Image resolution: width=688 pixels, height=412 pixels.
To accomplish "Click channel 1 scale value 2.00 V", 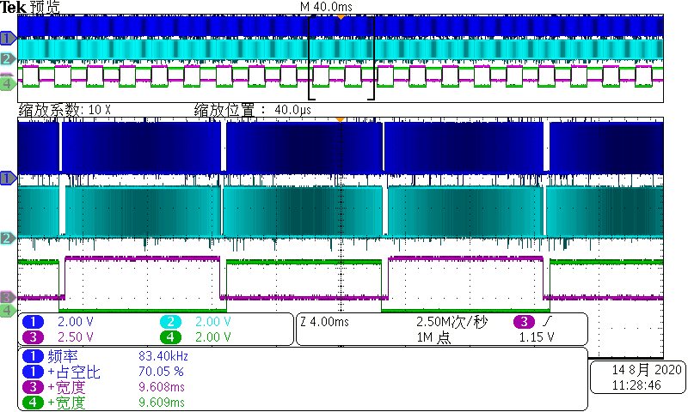I will 76,322.
